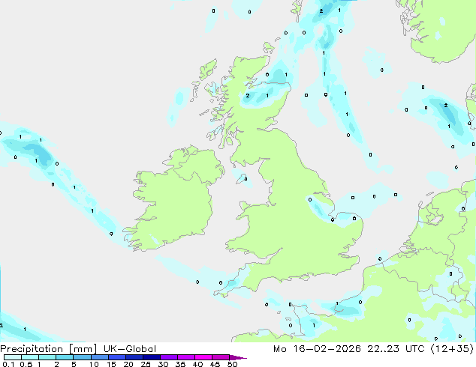
Task: Click the legend label '50'
Action: 232,364
